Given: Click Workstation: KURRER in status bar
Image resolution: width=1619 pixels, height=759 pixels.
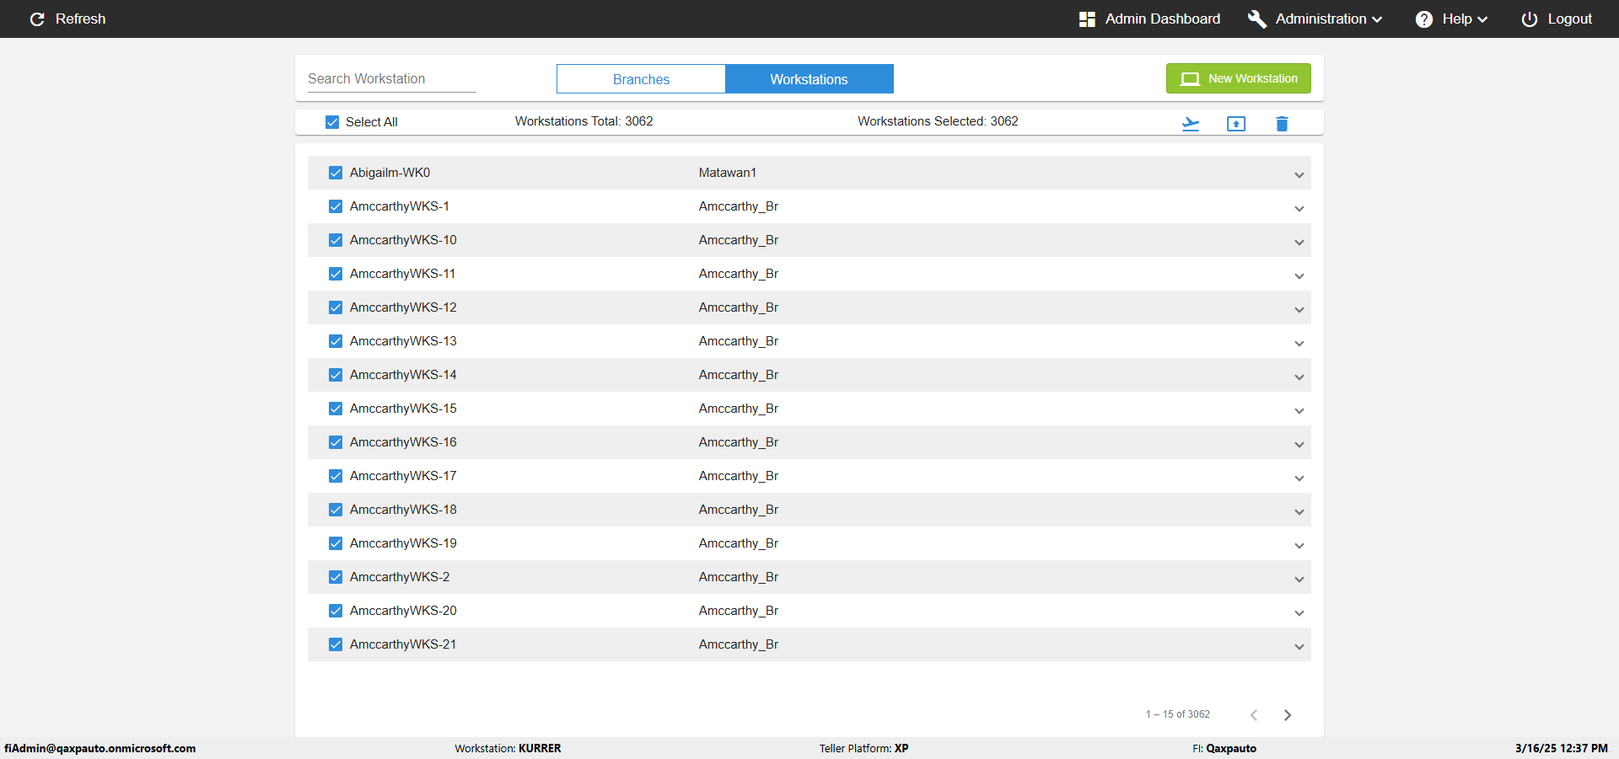Looking at the screenshot, I should 508,748.
